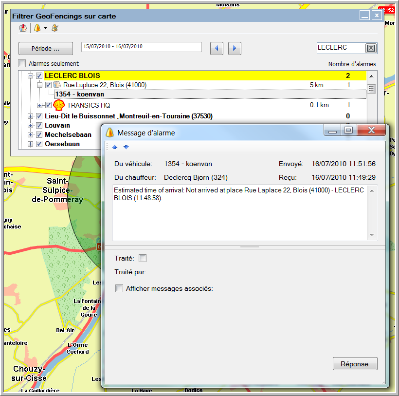Screen dimensions: 399x396
Task: Collapse the LECLERC BLOIS tree node
Action: pos(31,76)
